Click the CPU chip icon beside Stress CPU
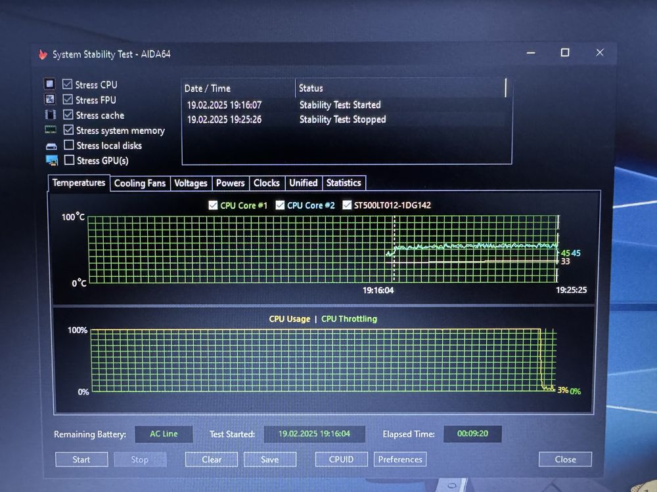The width and height of the screenshot is (657, 492). [50, 84]
